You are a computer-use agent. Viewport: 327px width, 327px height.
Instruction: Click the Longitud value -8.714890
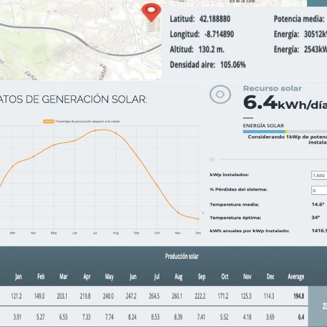point(219,34)
